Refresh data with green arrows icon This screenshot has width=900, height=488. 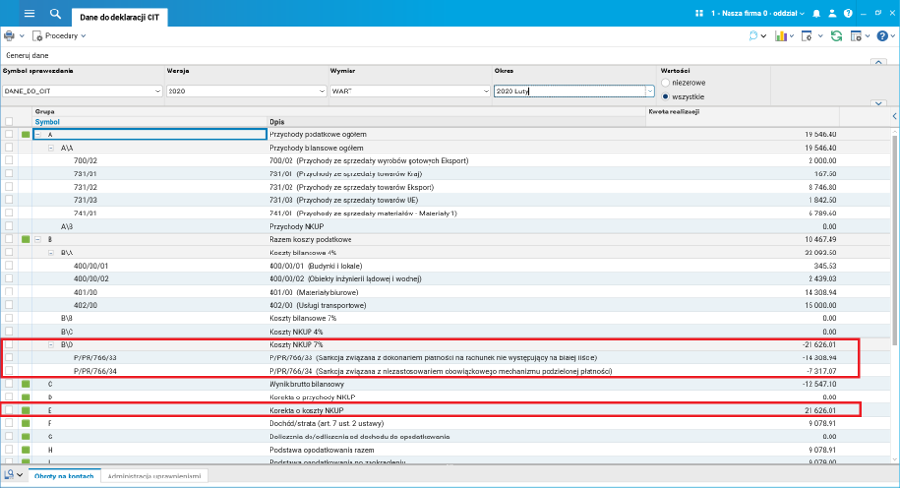click(837, 36)
